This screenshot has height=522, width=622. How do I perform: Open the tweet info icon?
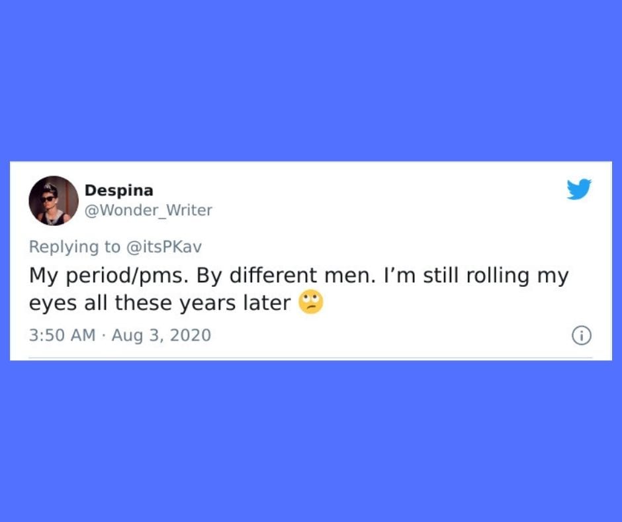(x=581, y=336)
